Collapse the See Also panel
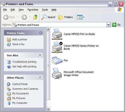125x112 pixels. tap(40, 55)
